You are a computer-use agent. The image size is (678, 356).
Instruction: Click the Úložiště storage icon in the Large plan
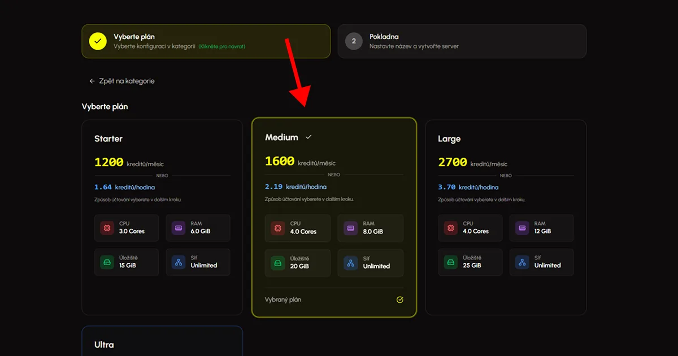(x=450, y=262)
